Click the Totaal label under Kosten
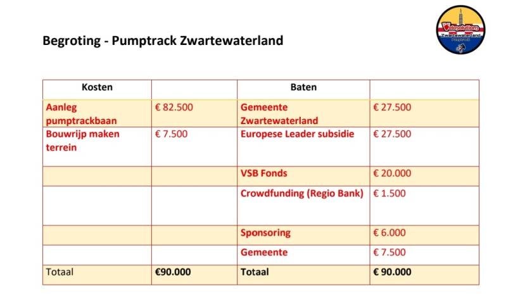Screen dimensions: 506x302 click(60, 272)
